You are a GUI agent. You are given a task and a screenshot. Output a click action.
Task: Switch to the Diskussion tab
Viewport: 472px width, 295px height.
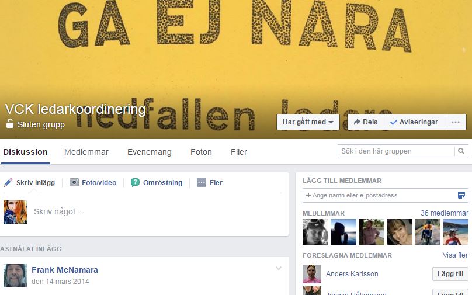[25, 152]
